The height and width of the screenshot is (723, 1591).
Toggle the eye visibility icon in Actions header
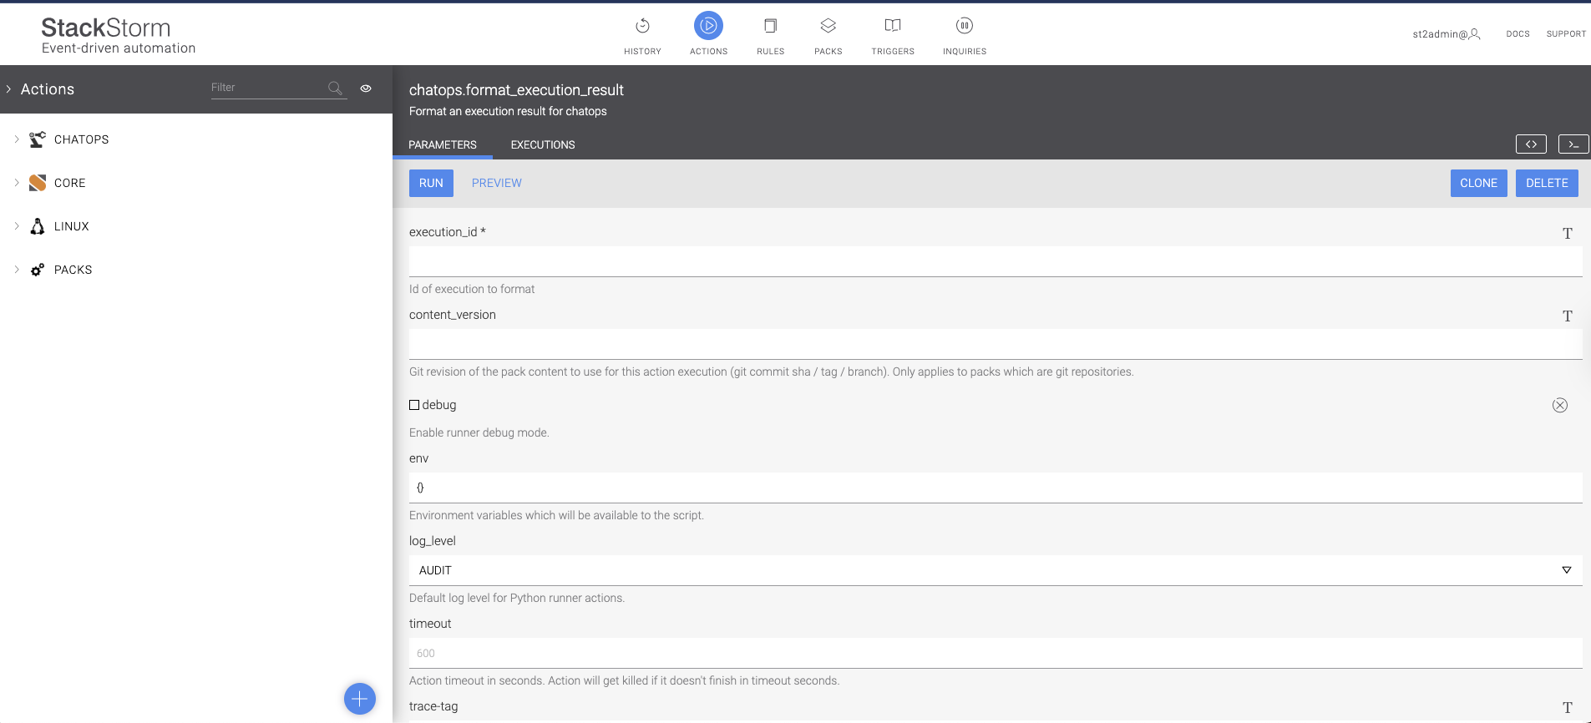coord(366,88)
